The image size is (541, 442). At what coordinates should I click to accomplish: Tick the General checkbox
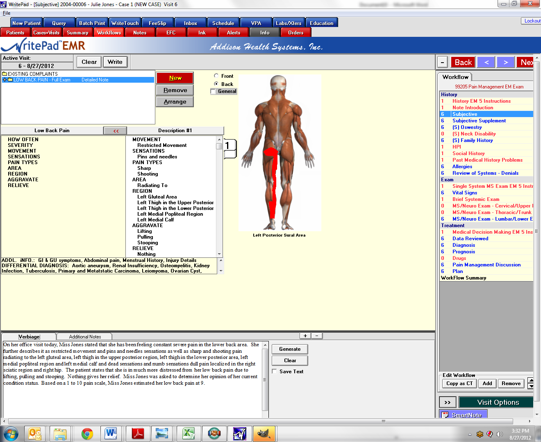(x=213, y=91)
